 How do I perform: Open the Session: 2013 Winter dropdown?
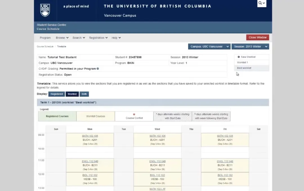(x=250, y=47)
